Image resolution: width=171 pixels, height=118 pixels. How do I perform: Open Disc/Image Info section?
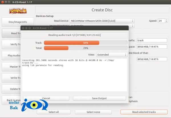(x=18, y=22)
